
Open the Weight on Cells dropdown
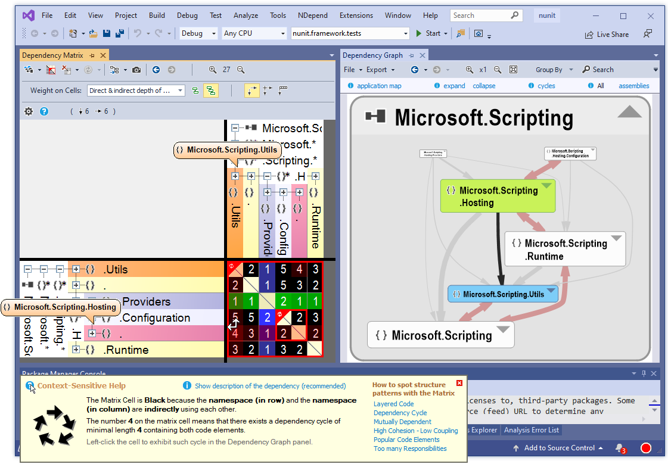click(x=136, y=91)
